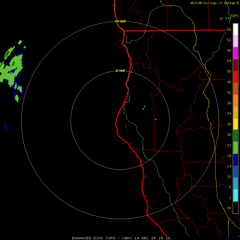Click the white swatch atop the tops legend
This screenshot has height=240, width=240.
click(x=235, y=29)
